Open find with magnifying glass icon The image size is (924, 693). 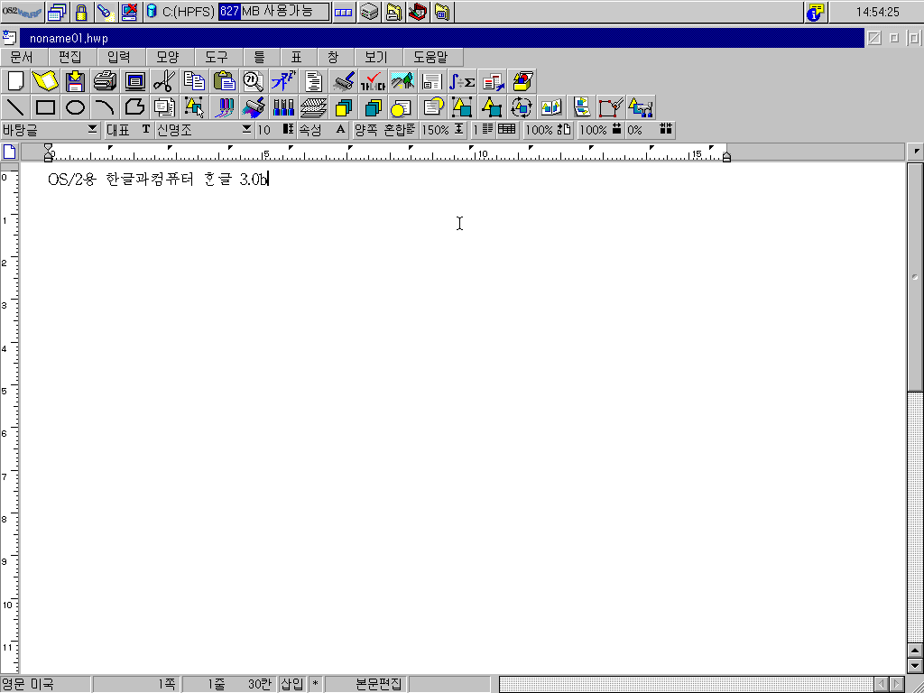pyautogui.click(x=254, y=81)
